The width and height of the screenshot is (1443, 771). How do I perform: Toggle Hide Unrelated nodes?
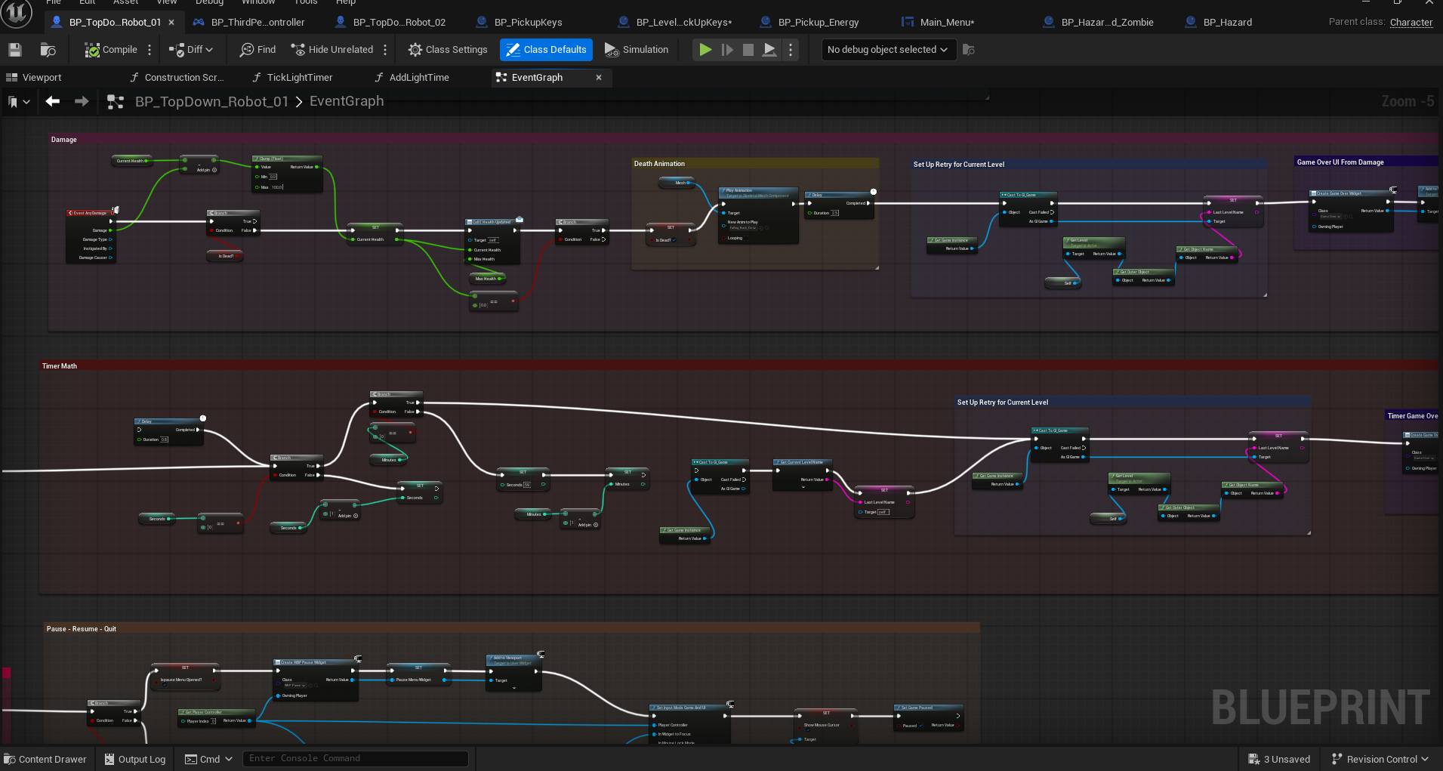pyautogui.click(x=332, y=50)
